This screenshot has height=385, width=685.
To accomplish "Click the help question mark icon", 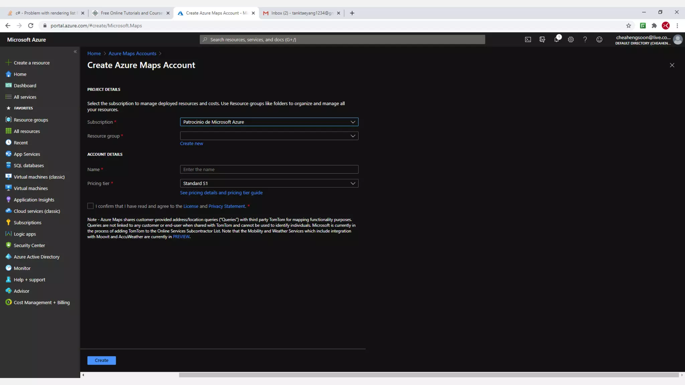I will pos(585,39).
